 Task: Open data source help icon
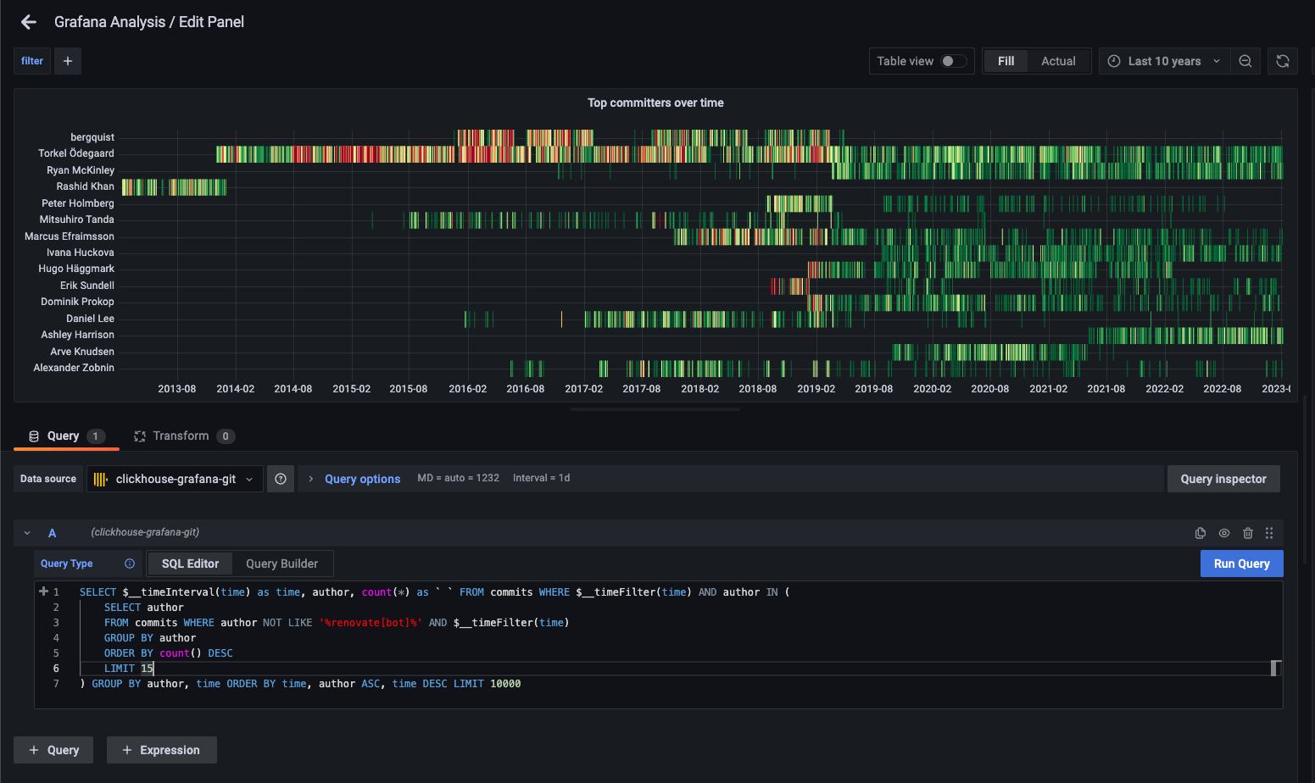[x=281, y=479]
